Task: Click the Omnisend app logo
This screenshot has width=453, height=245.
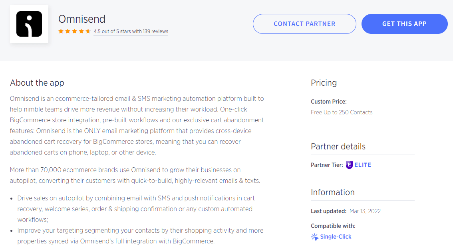Action: (x=29, y=24)
